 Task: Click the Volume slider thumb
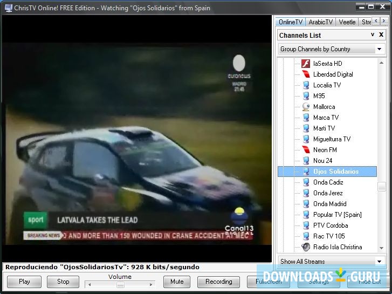pos(120,284)
